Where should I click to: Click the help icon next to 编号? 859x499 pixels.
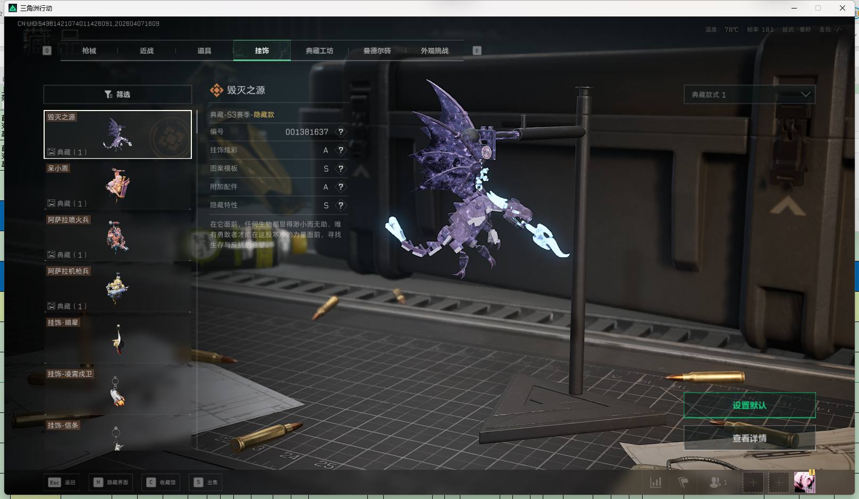(341, 132)
